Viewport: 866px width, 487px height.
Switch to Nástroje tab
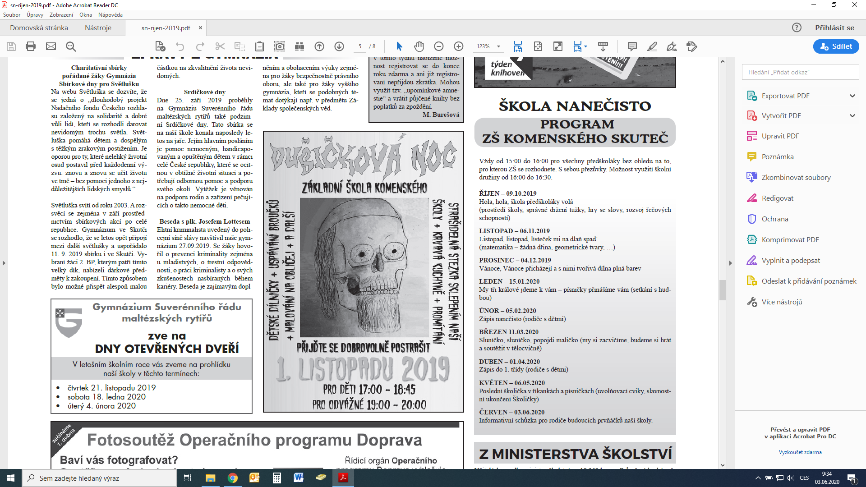(x=98, y=28)
